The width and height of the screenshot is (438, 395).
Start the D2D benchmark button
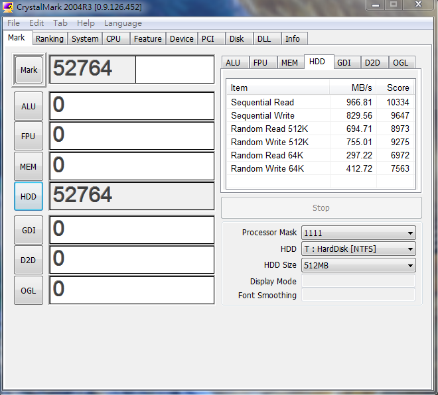click(x=29, y=260)
